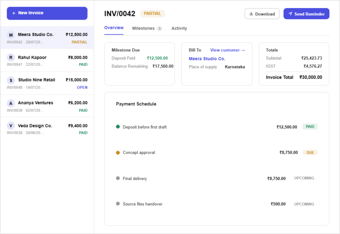Viewport: 340px width, 234px height.
Task: Click the M avatar for Meera Studio
Action: coord(11,35)
